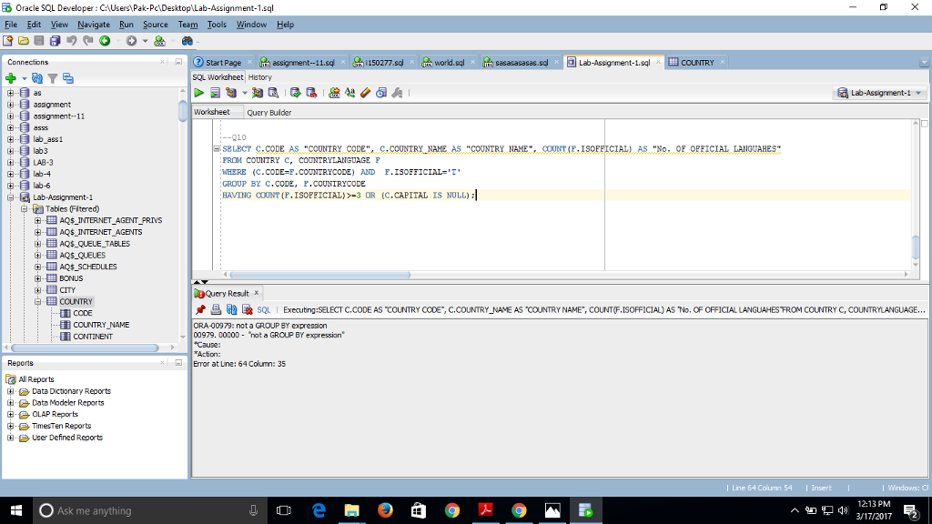Viewport: 932px width, 524px height.
Task: Click the SQL link in Query Result toolbar
Action: point(264,309)
